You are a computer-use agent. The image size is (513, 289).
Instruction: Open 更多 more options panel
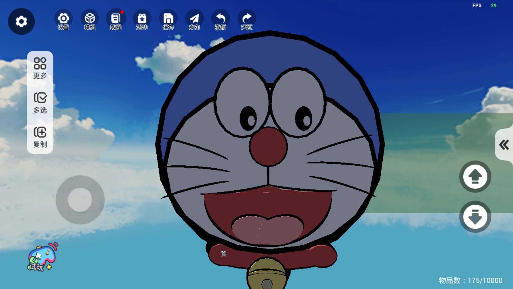point(40,68)
